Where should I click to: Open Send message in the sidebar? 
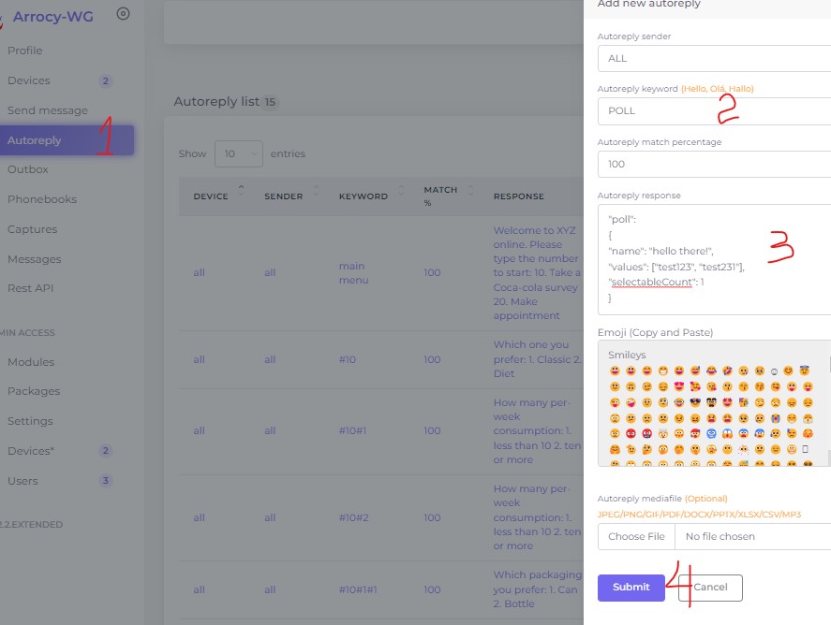[x=48, y=110]
